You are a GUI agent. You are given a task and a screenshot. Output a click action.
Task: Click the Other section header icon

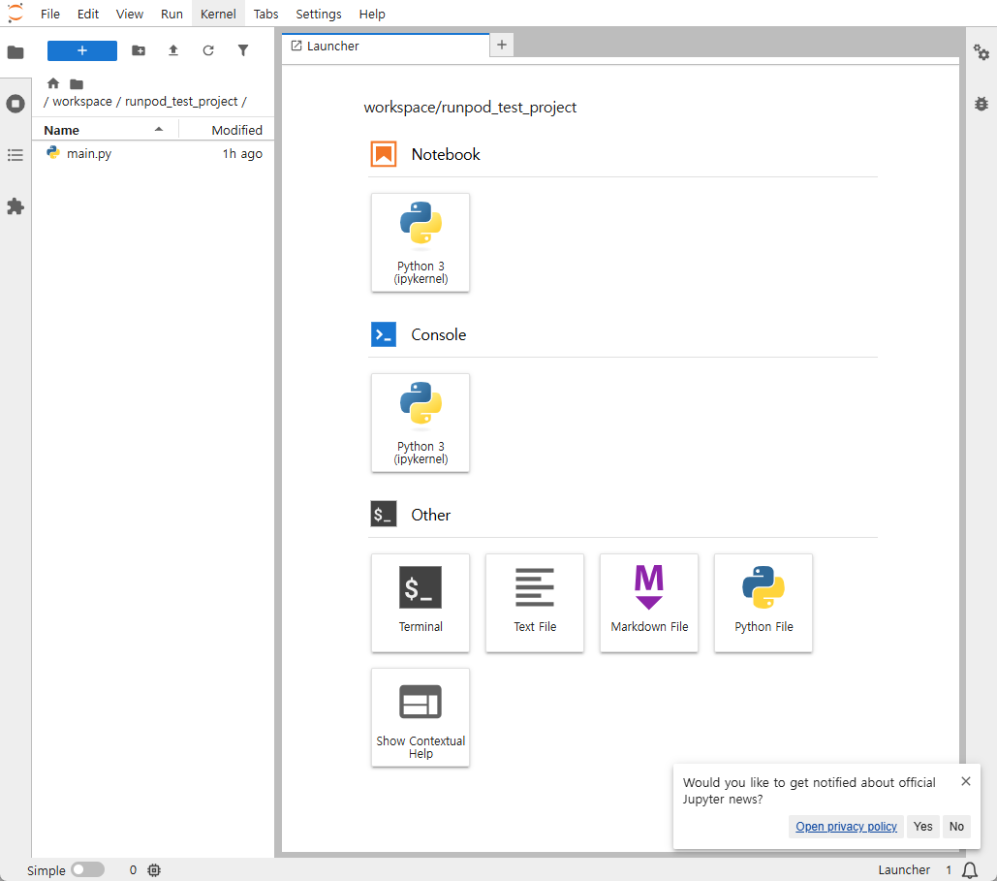pyautogui.click(x=384, y=514)
